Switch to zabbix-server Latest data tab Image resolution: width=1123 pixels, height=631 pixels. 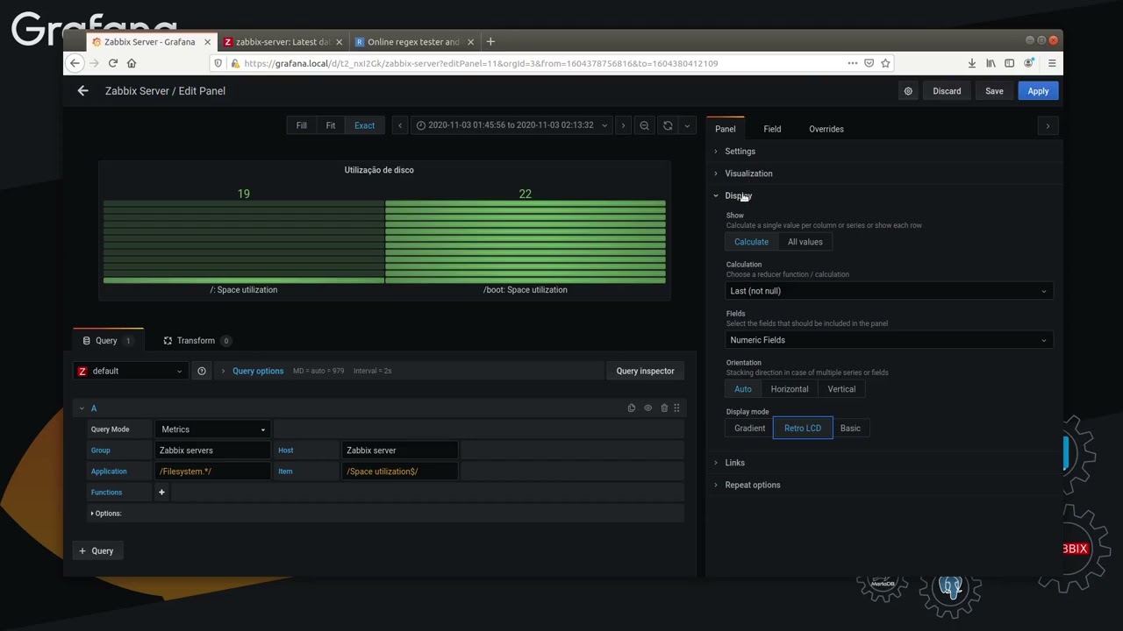(283, 41)
